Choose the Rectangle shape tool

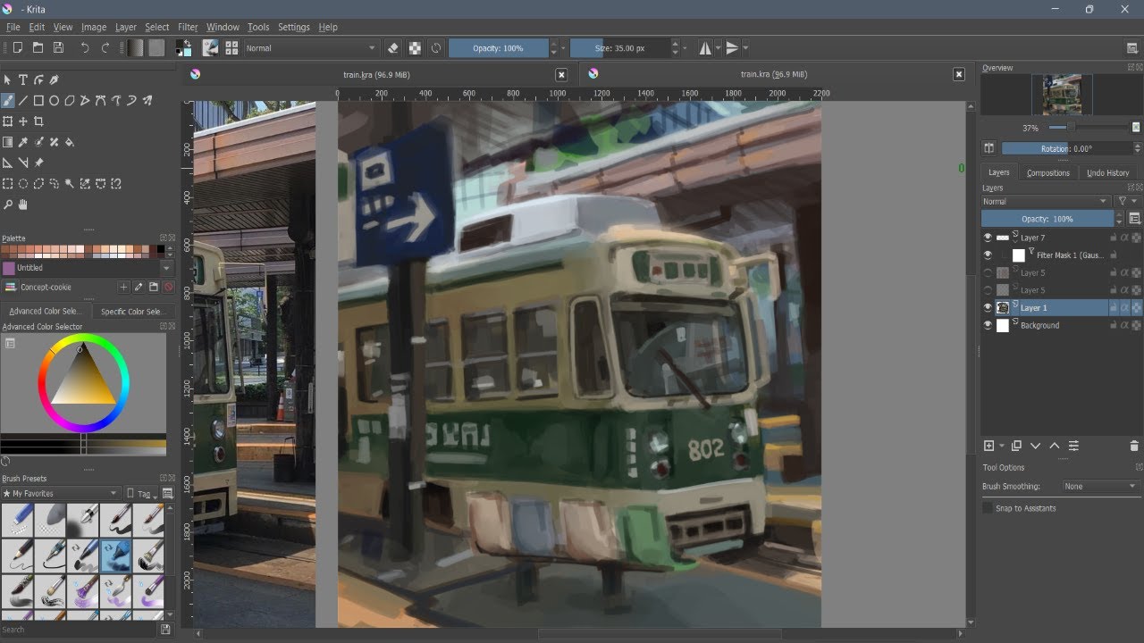pos(38,101)
